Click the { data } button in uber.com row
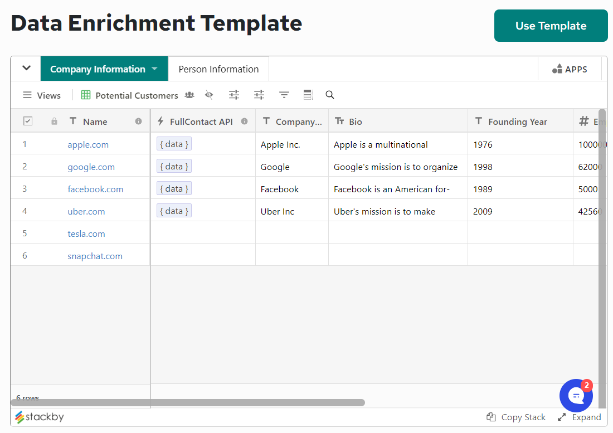Viewport: 613px width, 433px height. pyautogui.click(x=173, y=211)
